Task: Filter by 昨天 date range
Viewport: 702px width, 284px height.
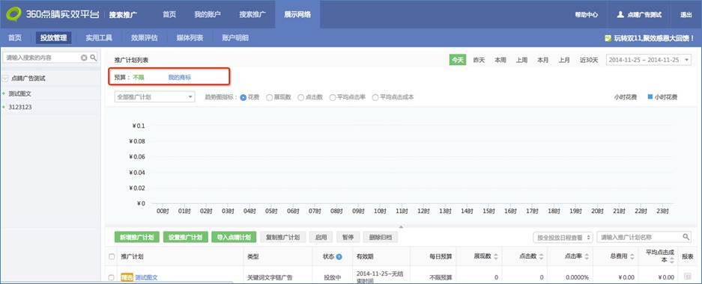Action: (479, 60)
